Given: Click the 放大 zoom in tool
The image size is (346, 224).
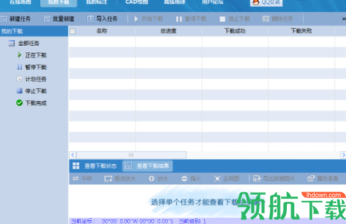Looking at the screenshot, I should 159,179.
